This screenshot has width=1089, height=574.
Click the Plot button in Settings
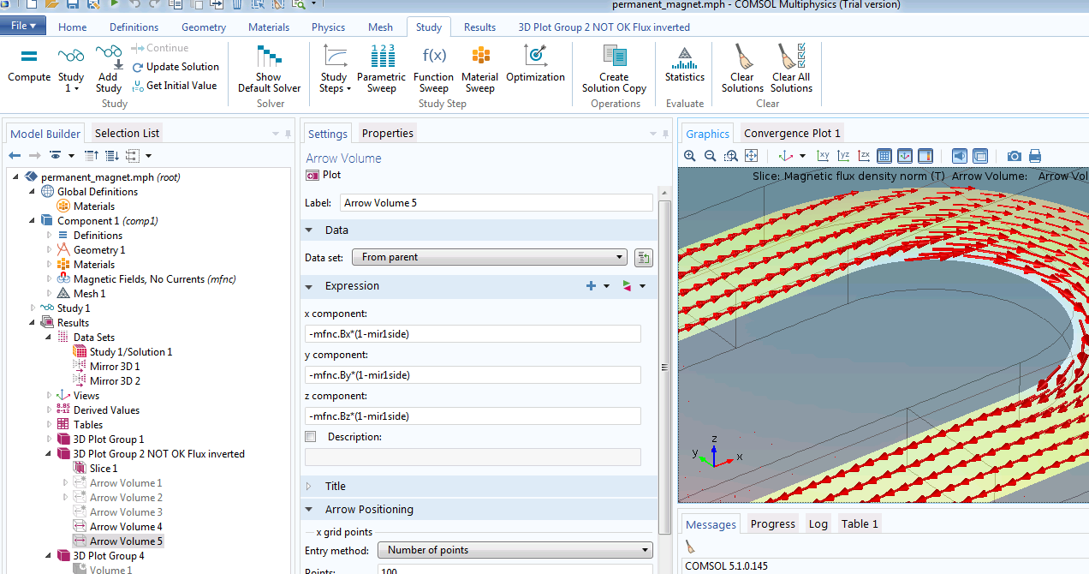pyautogui.click(x=324, y=175)
